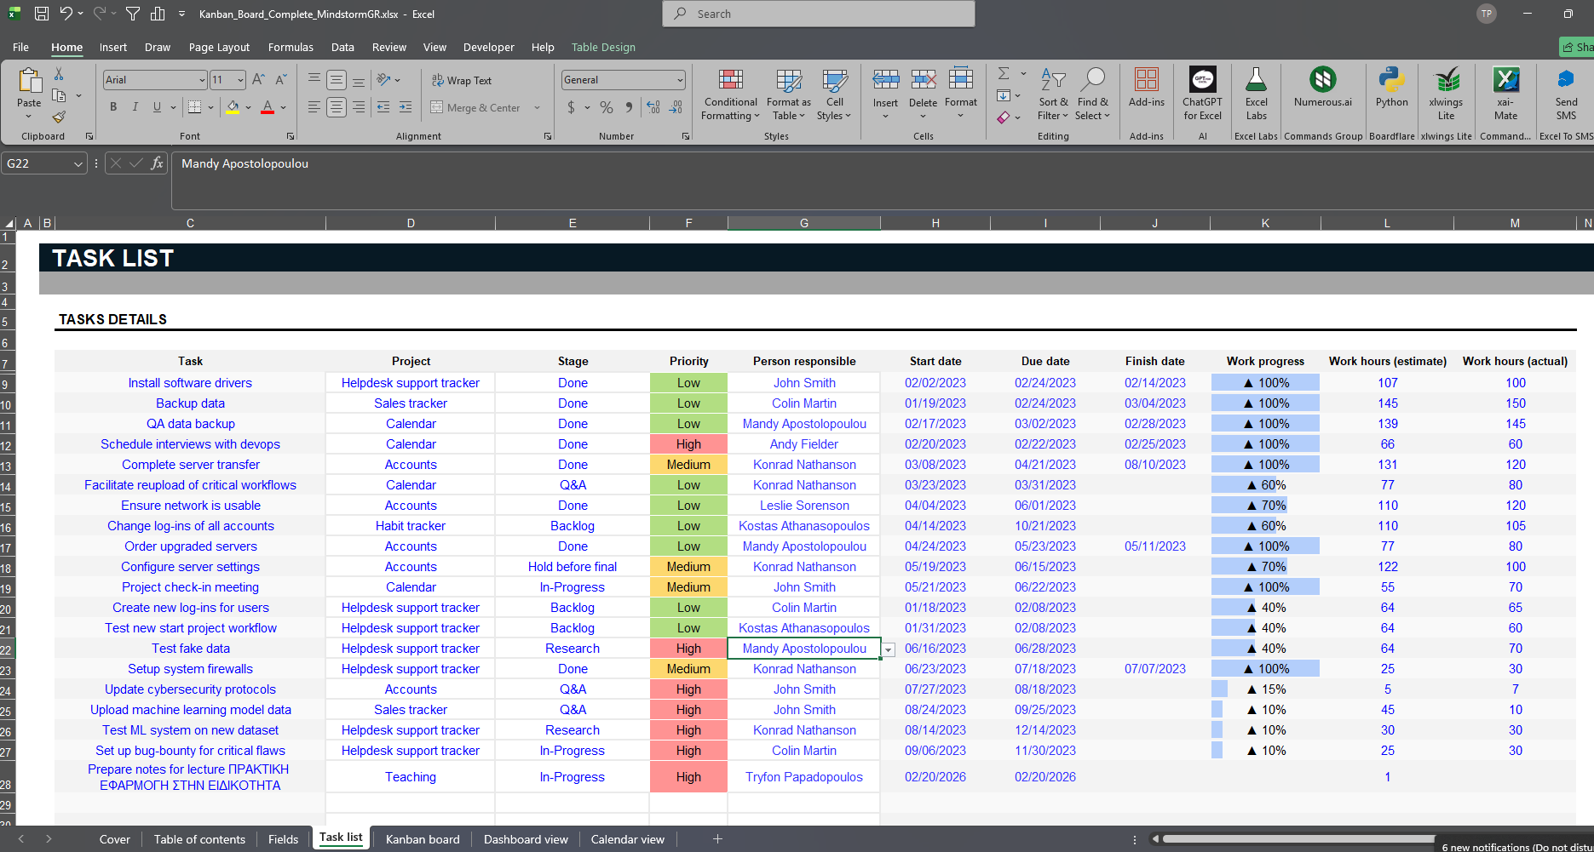Open the Page Layout ribbon tab
This screenshot has height=852, width=1594.
[x=219, y=48]
